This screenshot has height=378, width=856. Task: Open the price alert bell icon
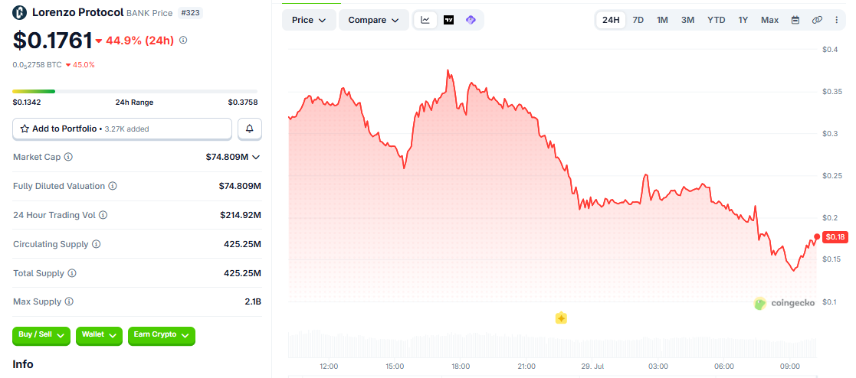[250, 129]
